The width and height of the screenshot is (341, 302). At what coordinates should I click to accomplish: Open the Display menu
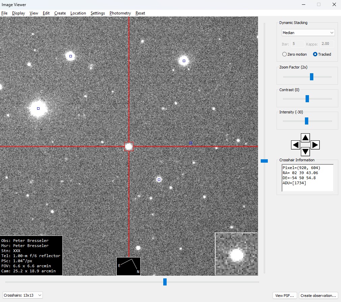(x=19, y=13)
